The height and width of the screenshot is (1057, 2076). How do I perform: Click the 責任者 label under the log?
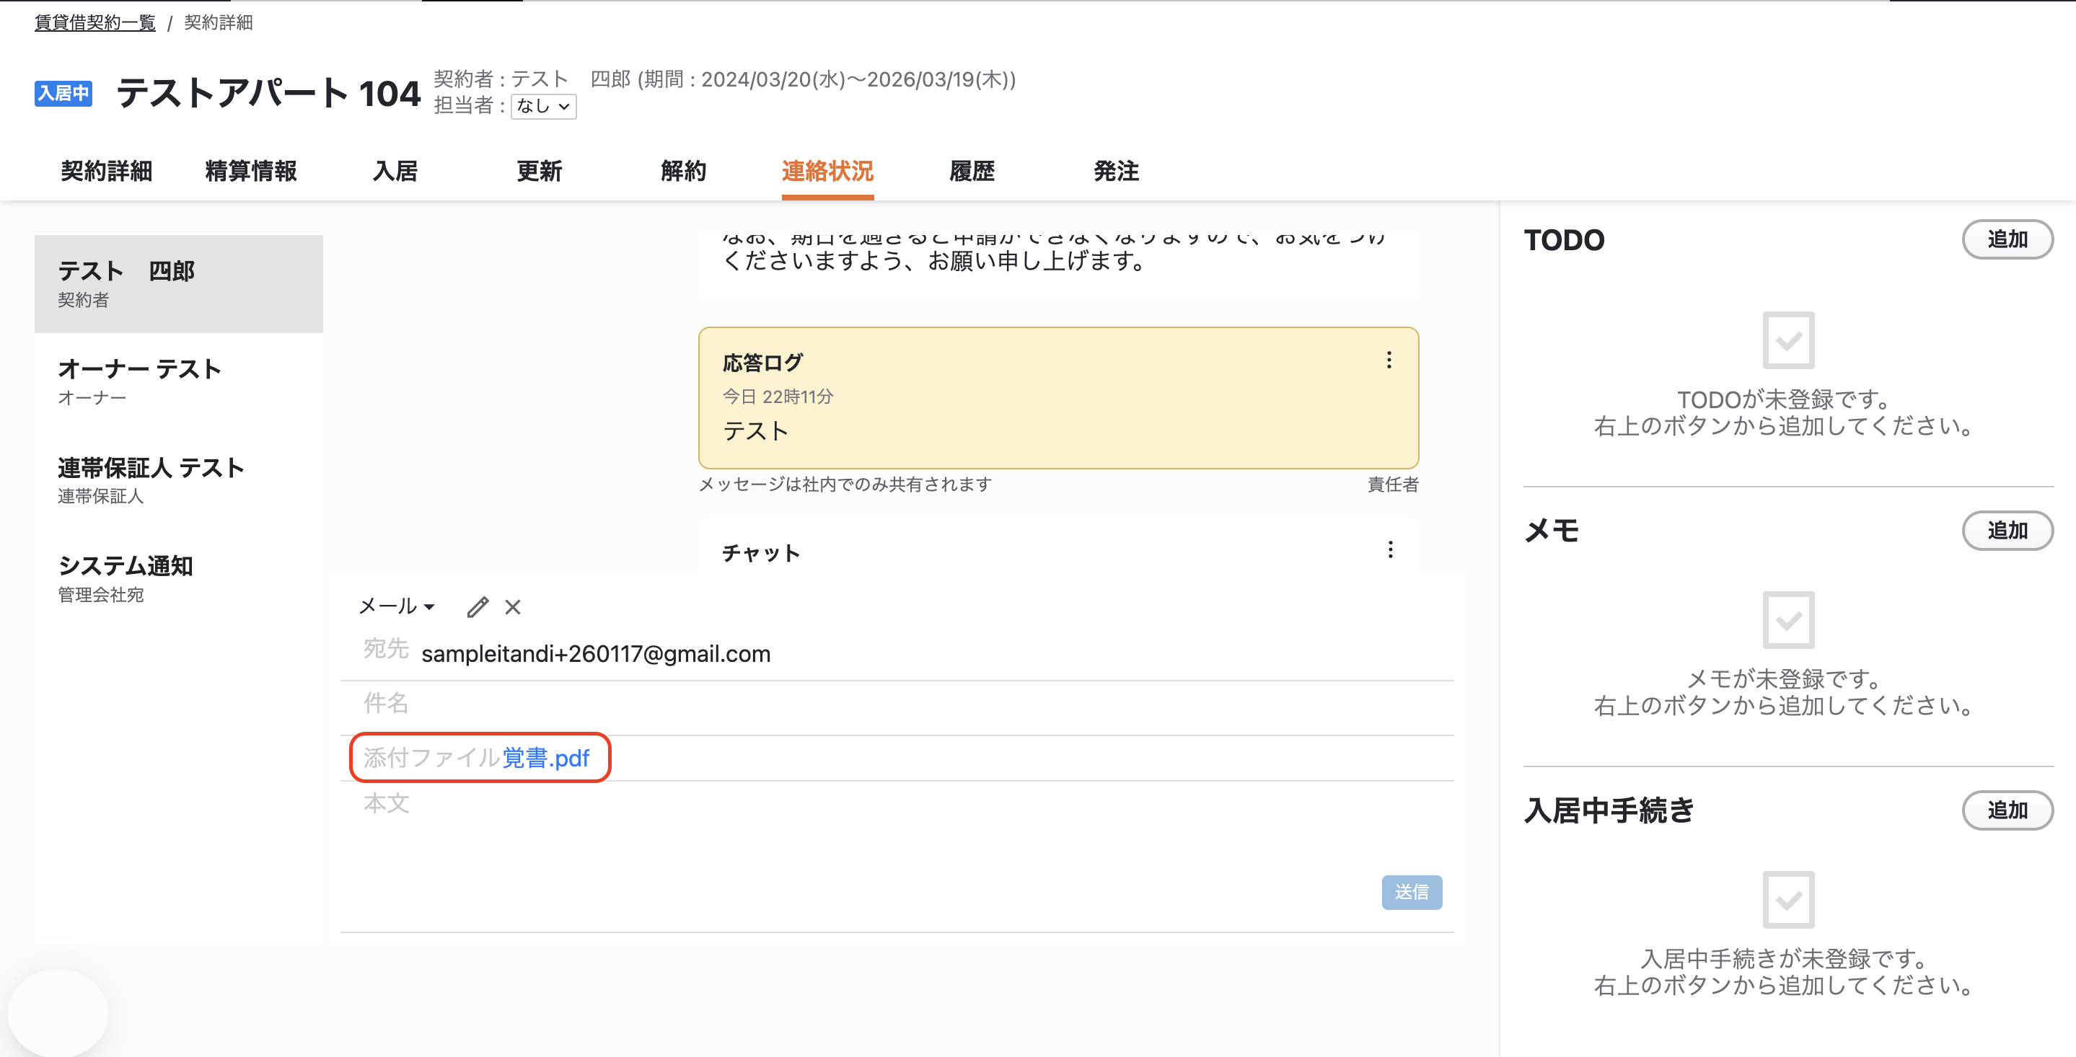point(1393,485)
